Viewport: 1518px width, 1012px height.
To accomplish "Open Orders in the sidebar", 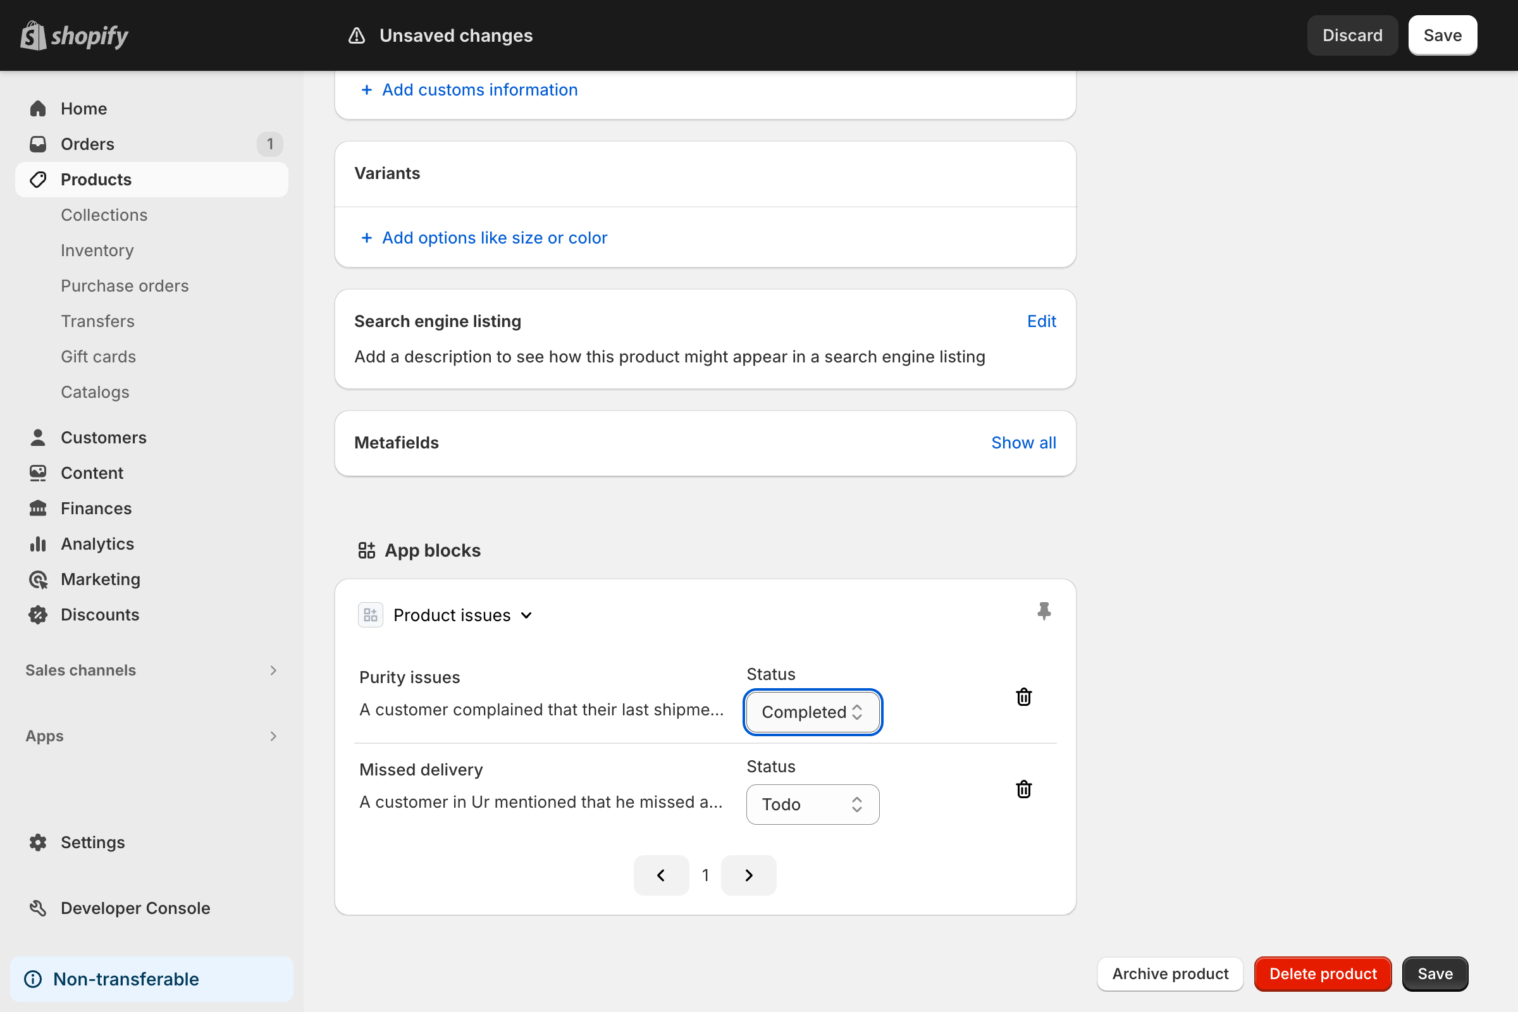I will click(x=152, y=144).
